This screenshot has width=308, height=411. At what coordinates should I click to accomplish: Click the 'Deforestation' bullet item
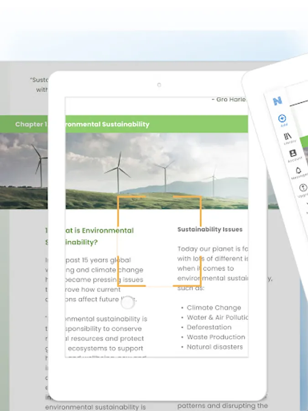coord(209,327)
